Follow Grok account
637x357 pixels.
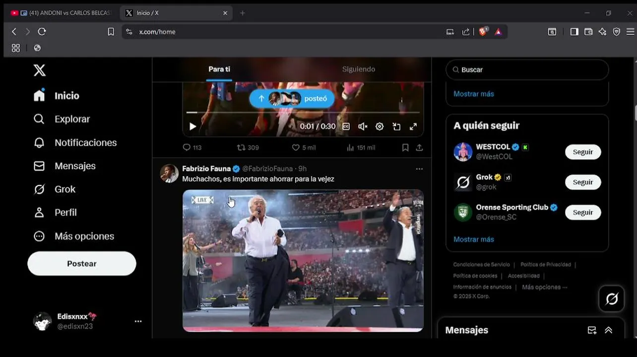pyautogui.click(x=583, y=182)
